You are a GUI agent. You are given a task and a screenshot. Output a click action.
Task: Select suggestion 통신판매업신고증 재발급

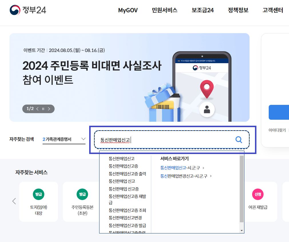tap(127, 199)
